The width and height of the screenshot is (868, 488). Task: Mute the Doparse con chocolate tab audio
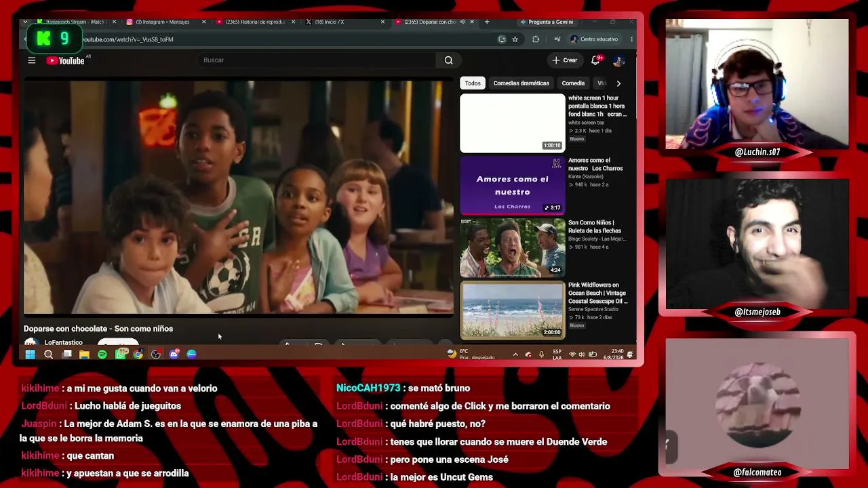point(462,22)
